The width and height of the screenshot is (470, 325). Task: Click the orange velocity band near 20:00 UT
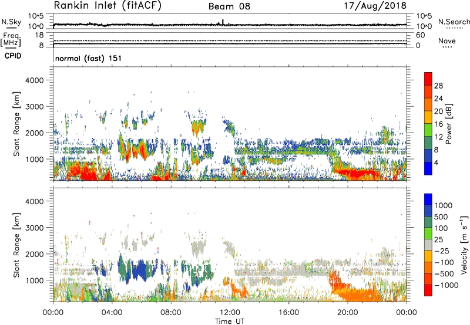pyautogui.click(x=357, y=294)
